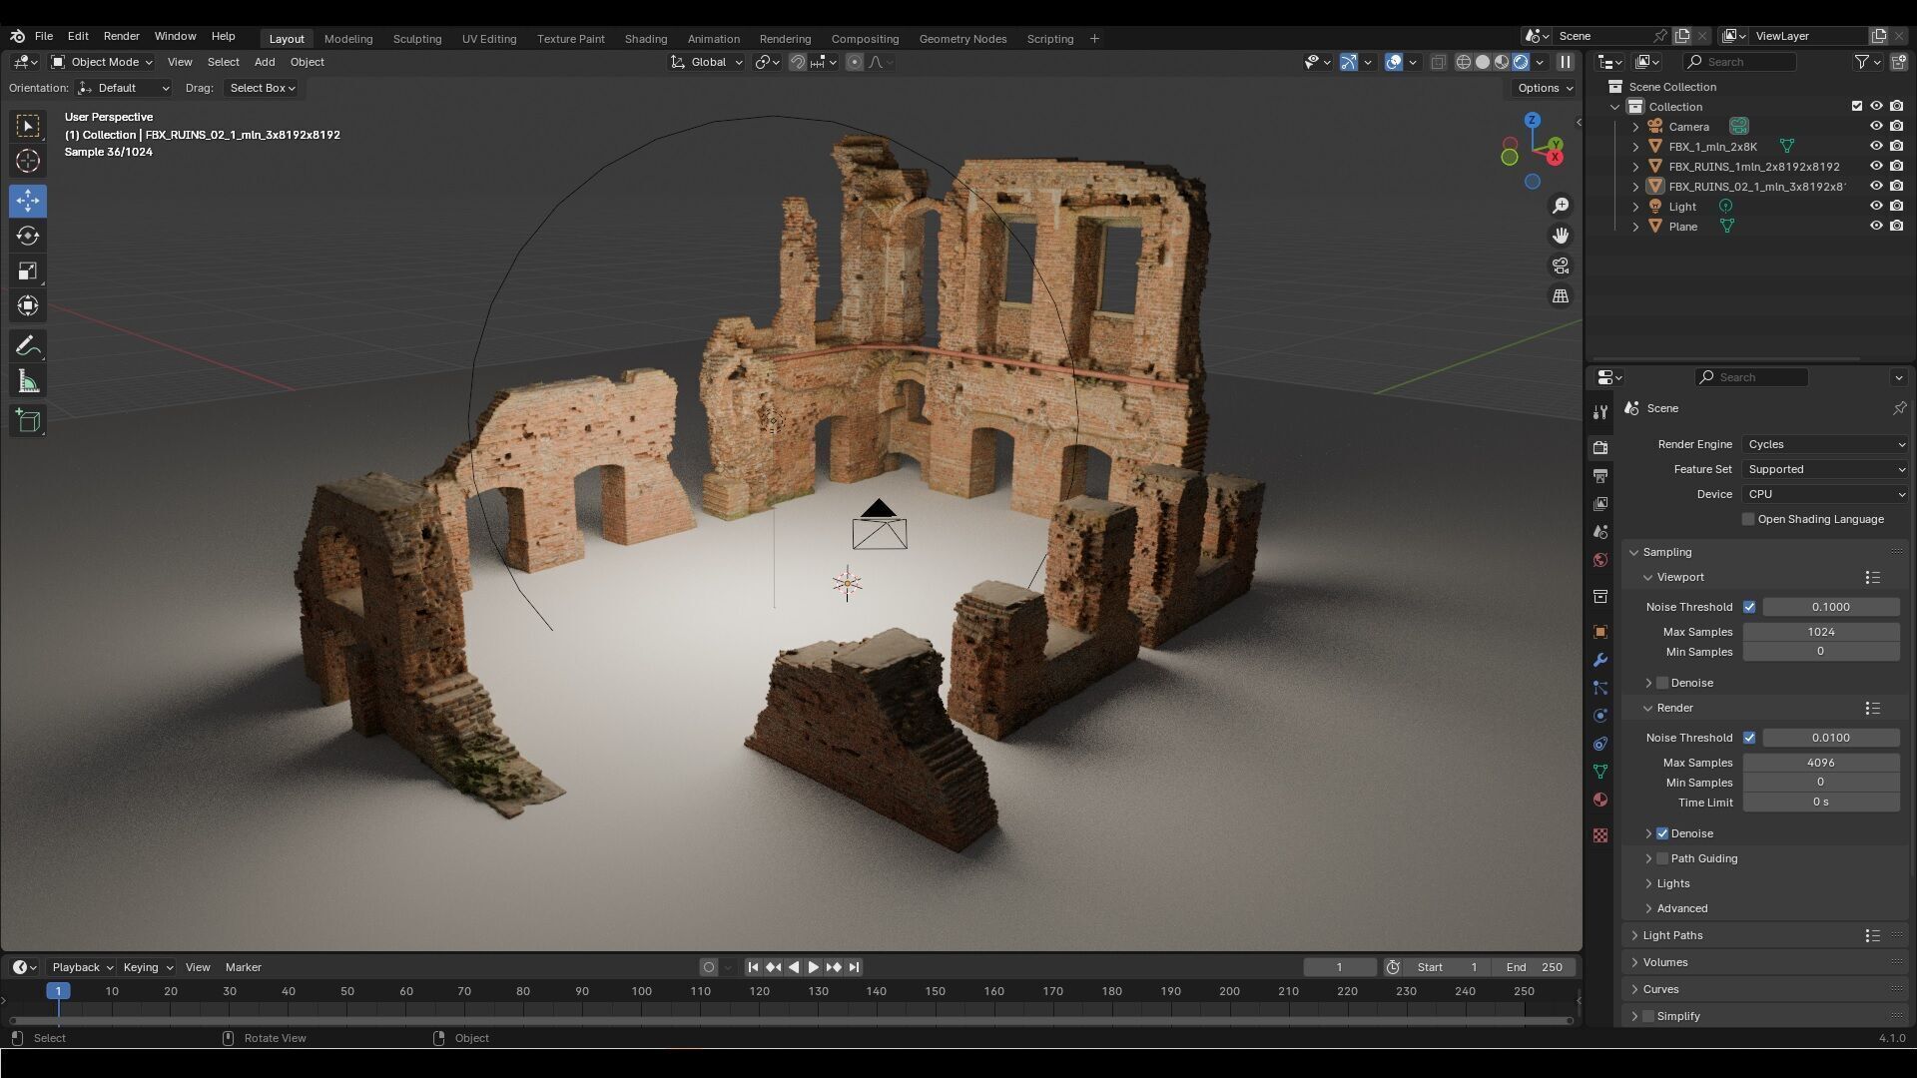Open the World properties tab
The height and width of the screenshot is (1078, 1917).
tap(1600, 559)
